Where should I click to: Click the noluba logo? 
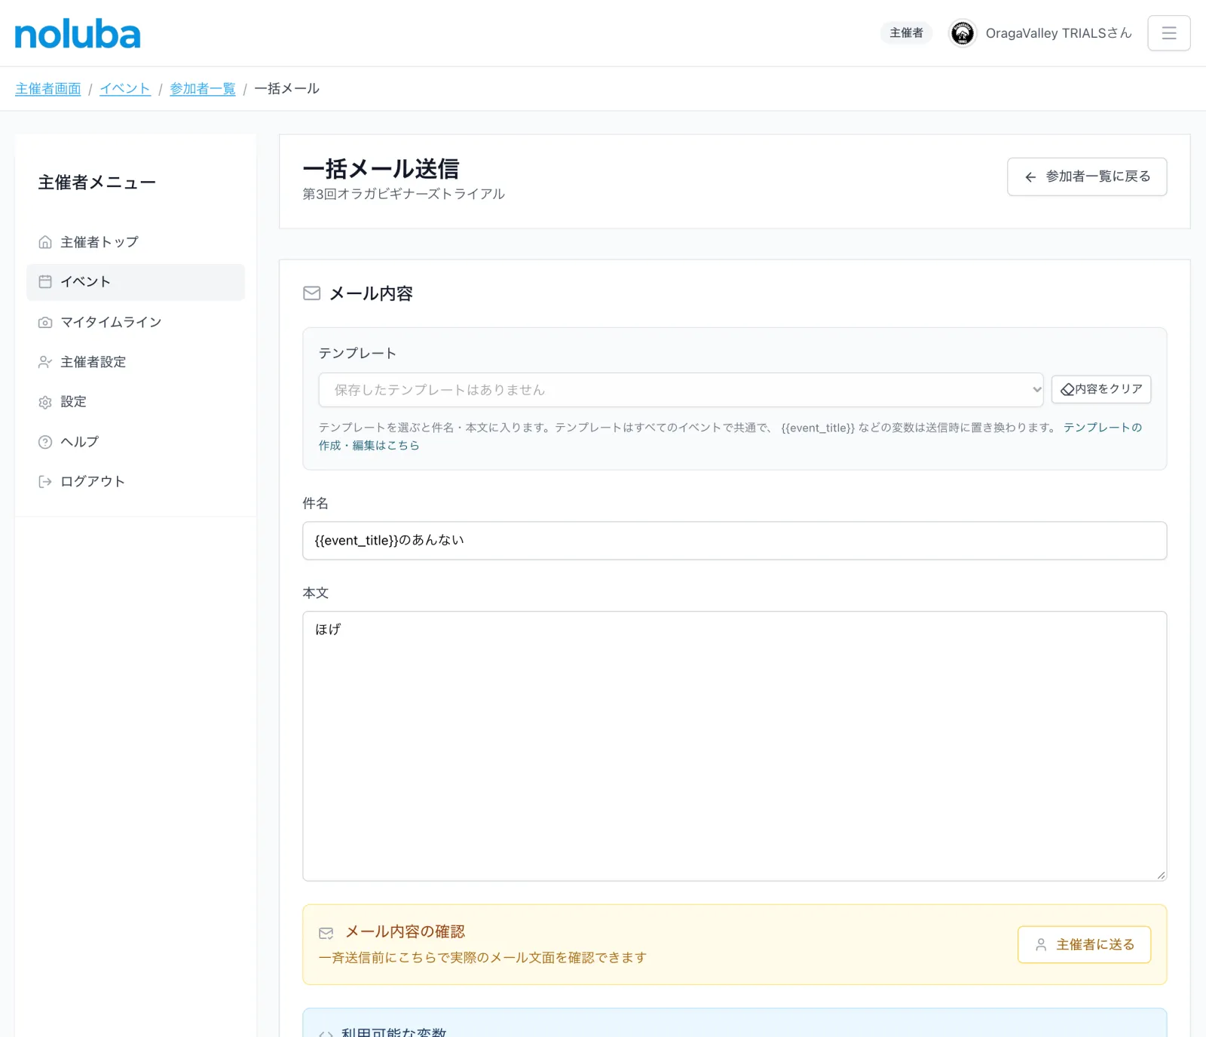pos(78,35)
